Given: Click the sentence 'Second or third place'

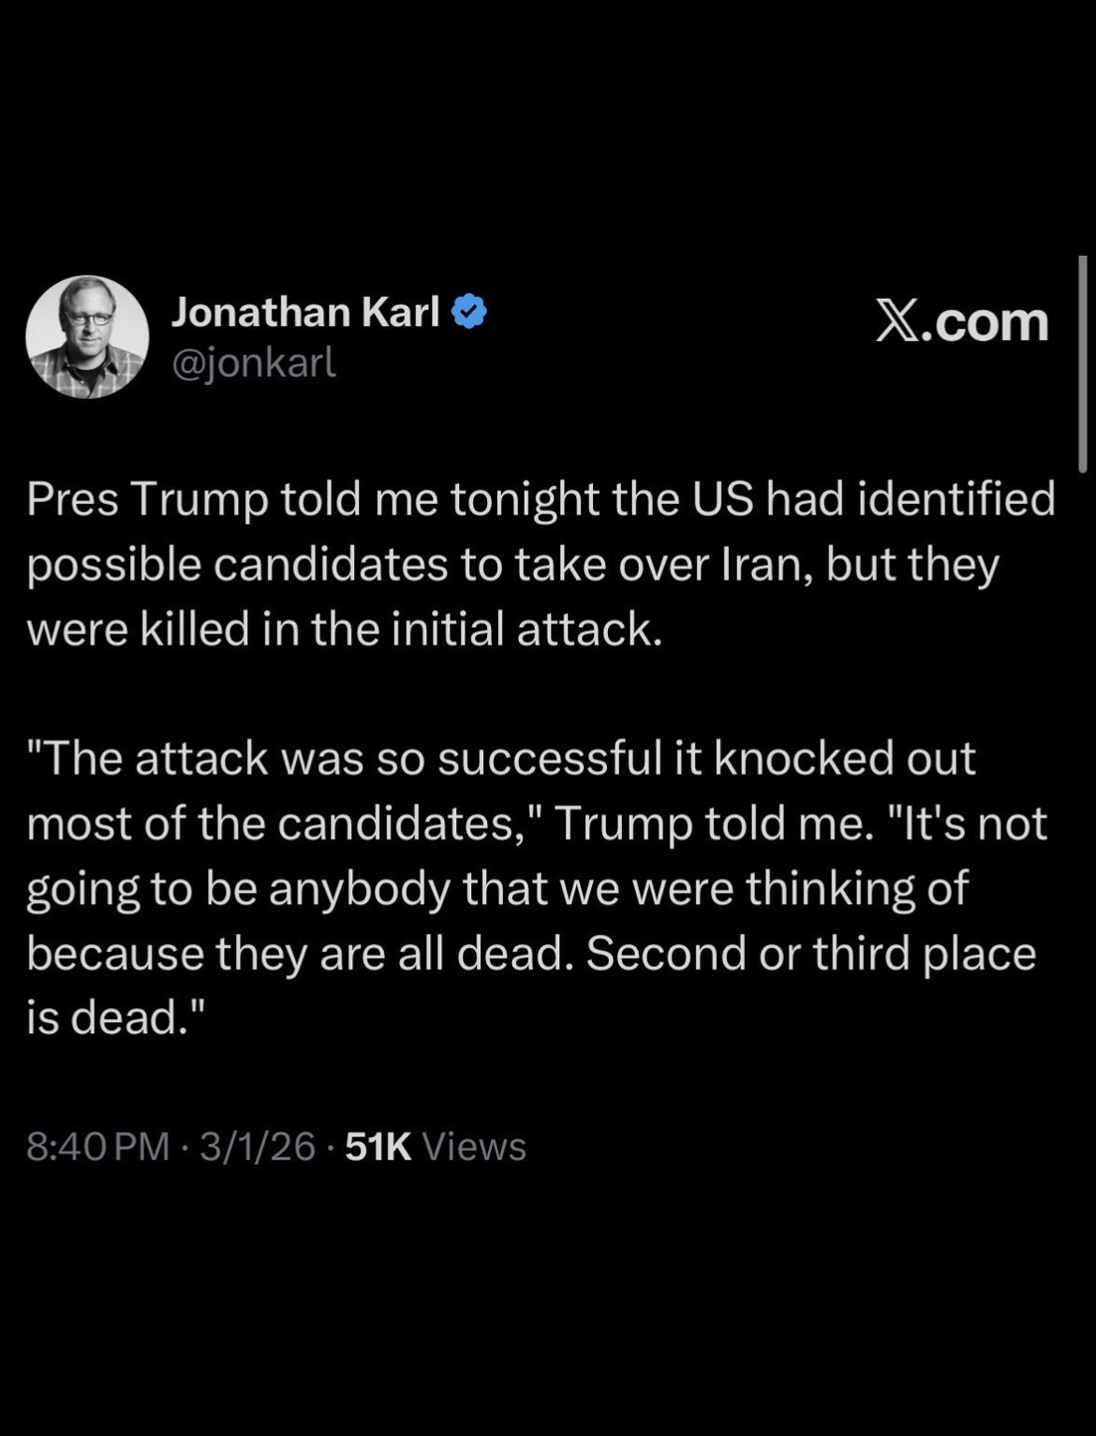Looking at the screenshot, I should (x=811, y=953).
